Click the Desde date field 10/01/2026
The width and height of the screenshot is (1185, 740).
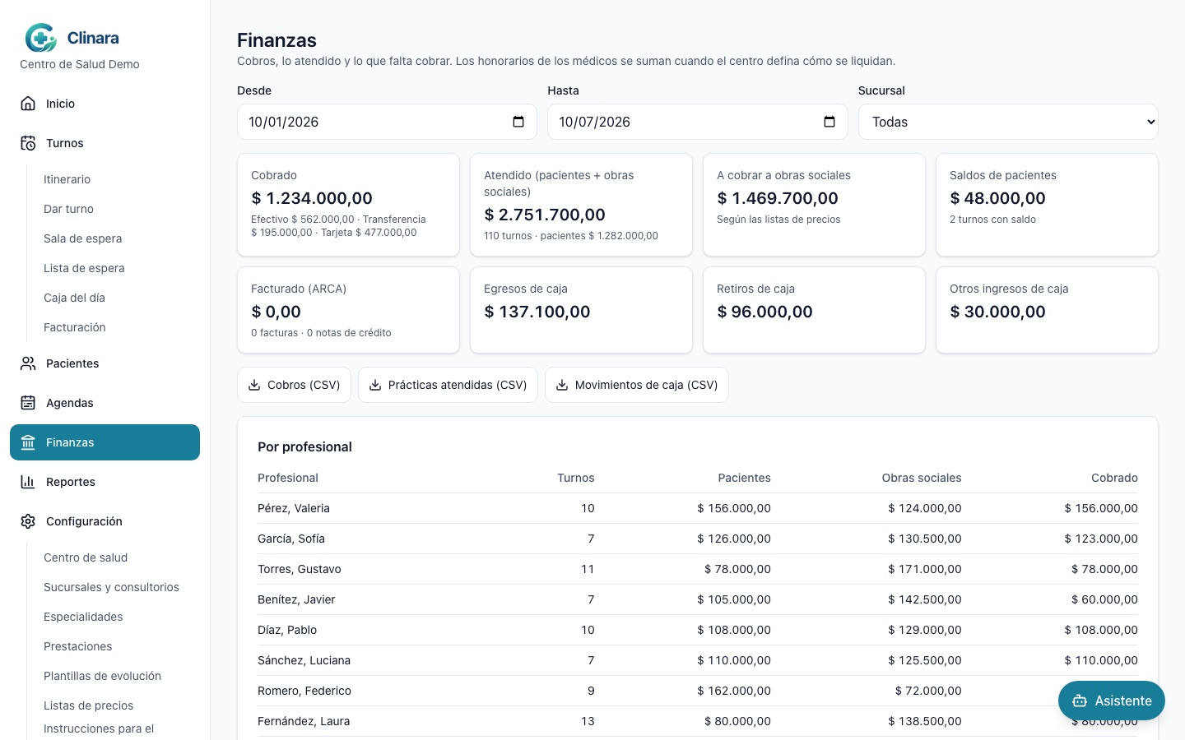point(387,122)
